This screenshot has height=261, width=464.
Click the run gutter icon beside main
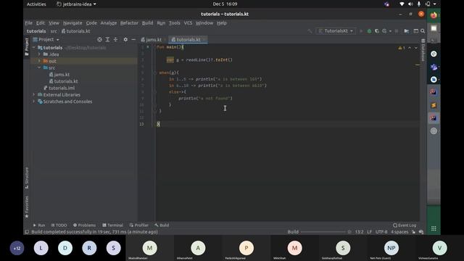pyautogui.click(x=148, y=47)
